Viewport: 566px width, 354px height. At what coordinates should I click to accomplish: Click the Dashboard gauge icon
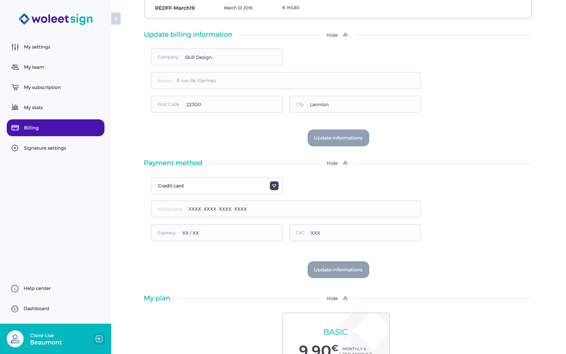[x=15, y=309]
